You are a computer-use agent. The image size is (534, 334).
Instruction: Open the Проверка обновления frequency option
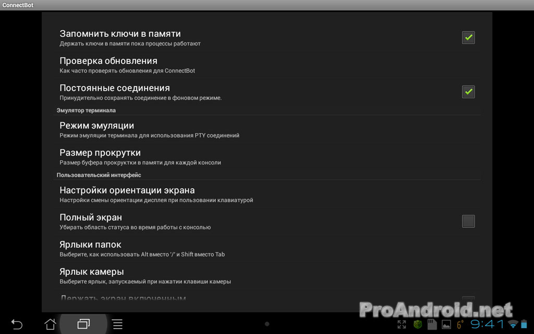pos(267,65)
